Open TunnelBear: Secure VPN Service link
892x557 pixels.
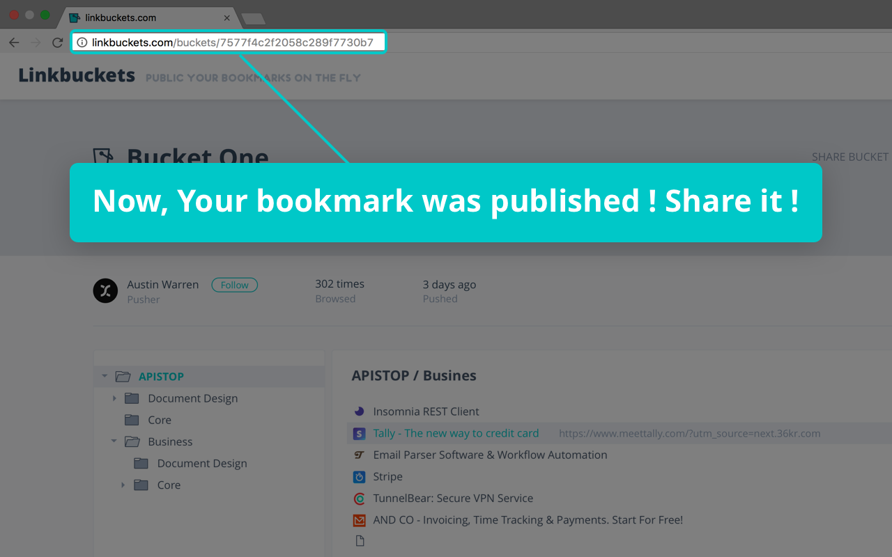point(453,498)
